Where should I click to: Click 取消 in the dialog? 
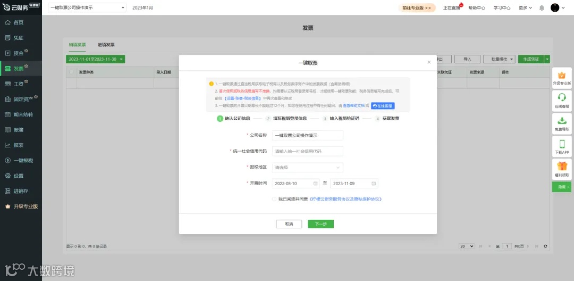[289, 224]
